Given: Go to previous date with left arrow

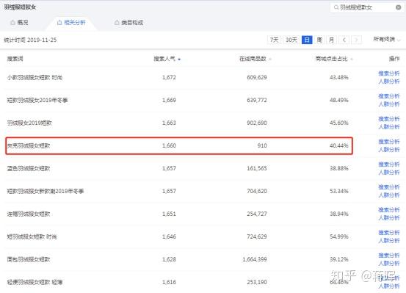Looking at the screenshot, I should pos(344,40).
